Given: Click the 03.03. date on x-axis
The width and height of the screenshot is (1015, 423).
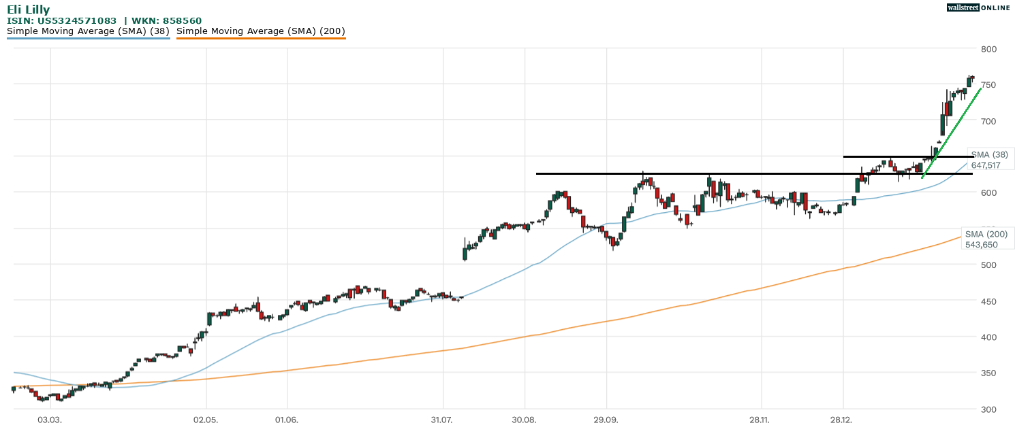Looking at the screenshot, I should tap(50, 420).
